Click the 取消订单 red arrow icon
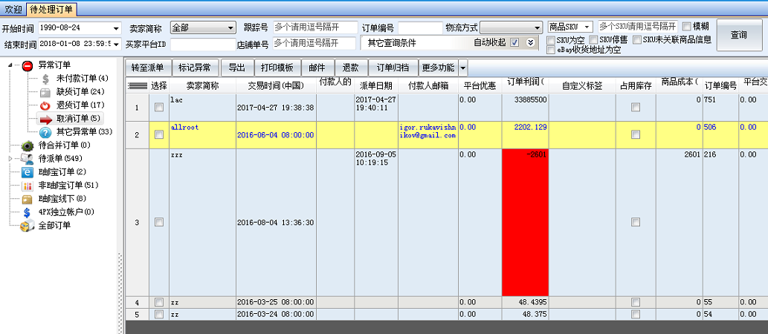 (45, 119)
